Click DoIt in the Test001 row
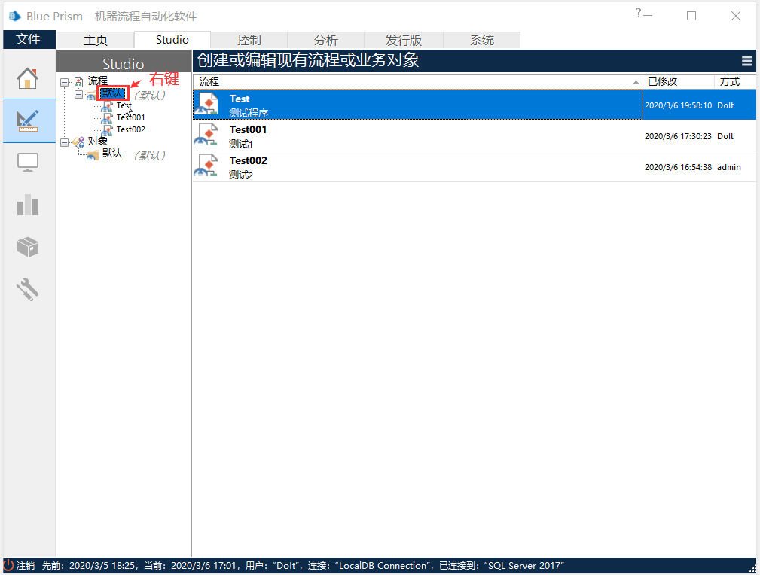The height and width of the screenshot is (575, 760). (x=725, y=137)
